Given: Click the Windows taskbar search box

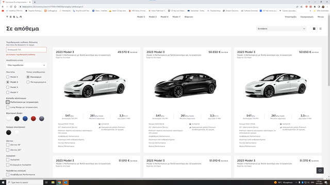Looking at the screenshot, I should pos(25,182).
